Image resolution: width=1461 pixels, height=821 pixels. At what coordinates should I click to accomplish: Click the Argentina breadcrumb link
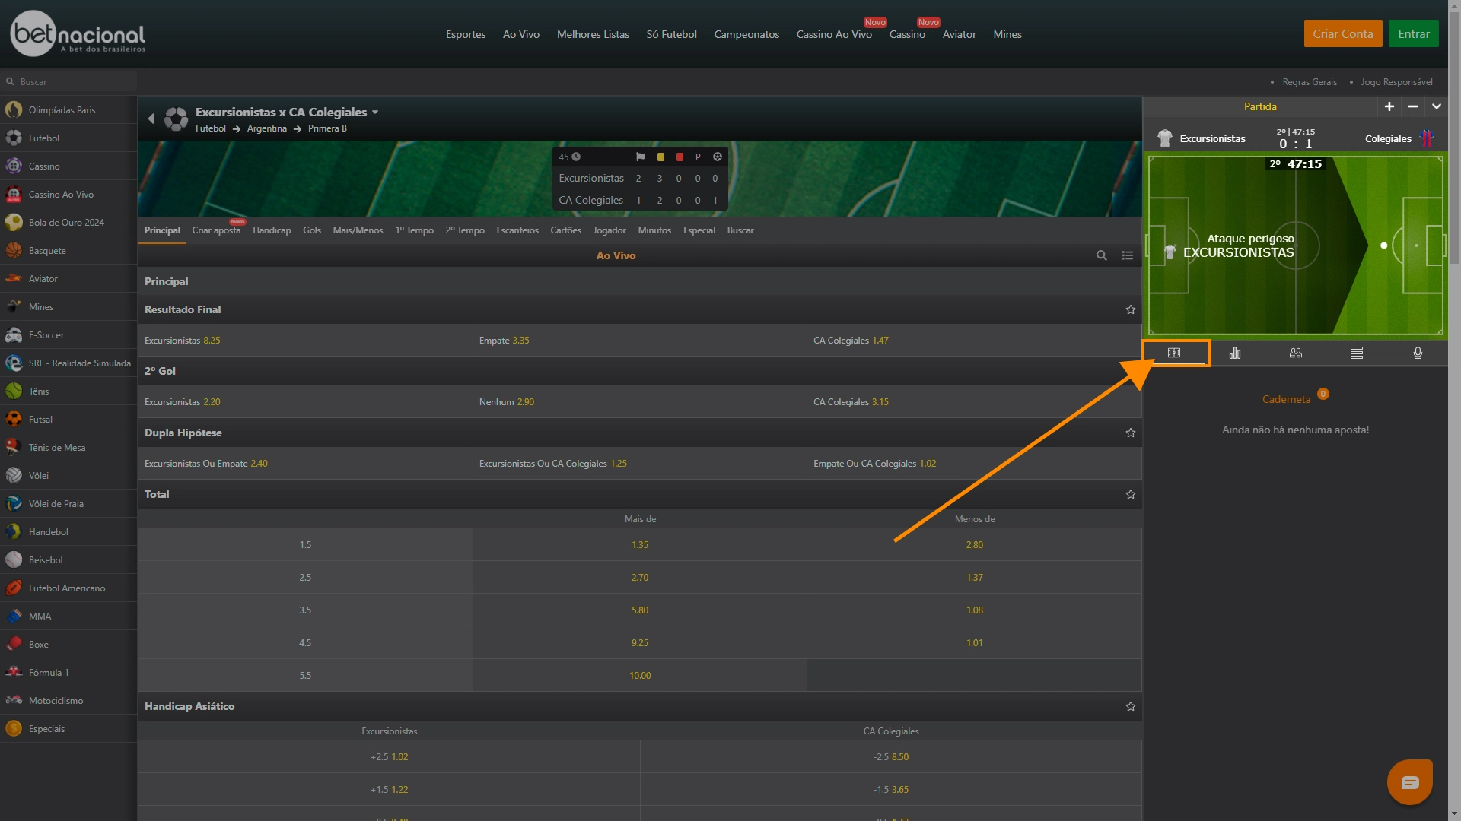[x=267, y=128]
